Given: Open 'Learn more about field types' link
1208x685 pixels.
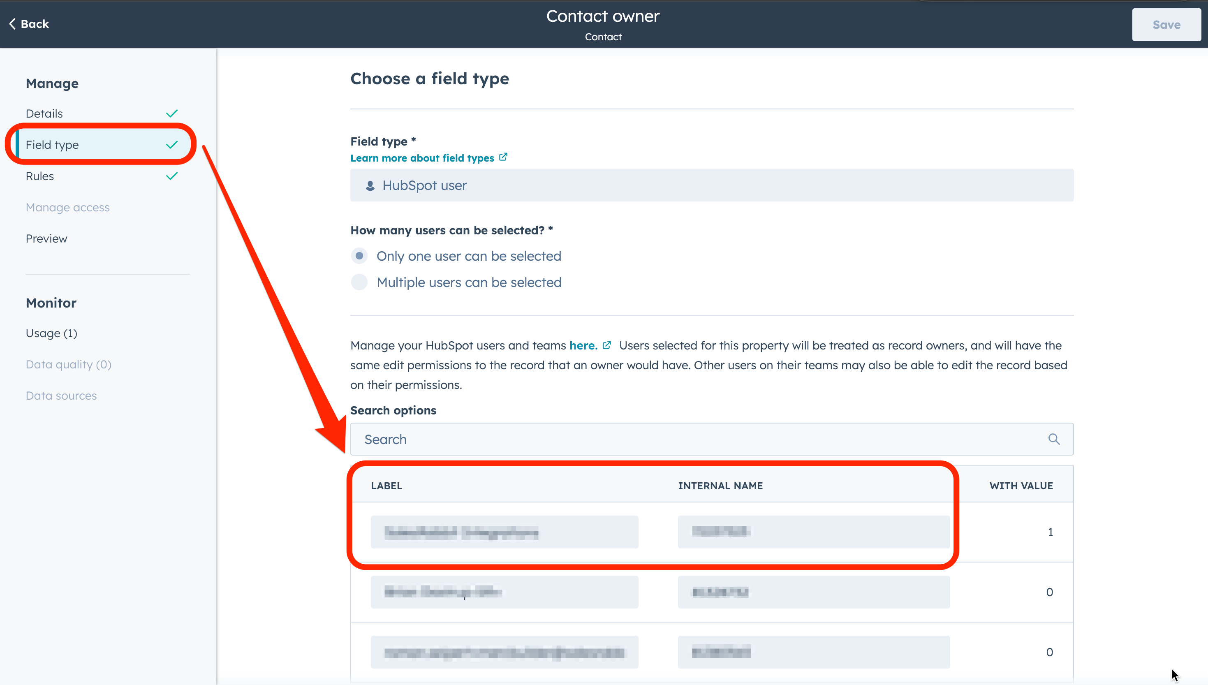Looking at the screenshot, I should pos(422,158).
